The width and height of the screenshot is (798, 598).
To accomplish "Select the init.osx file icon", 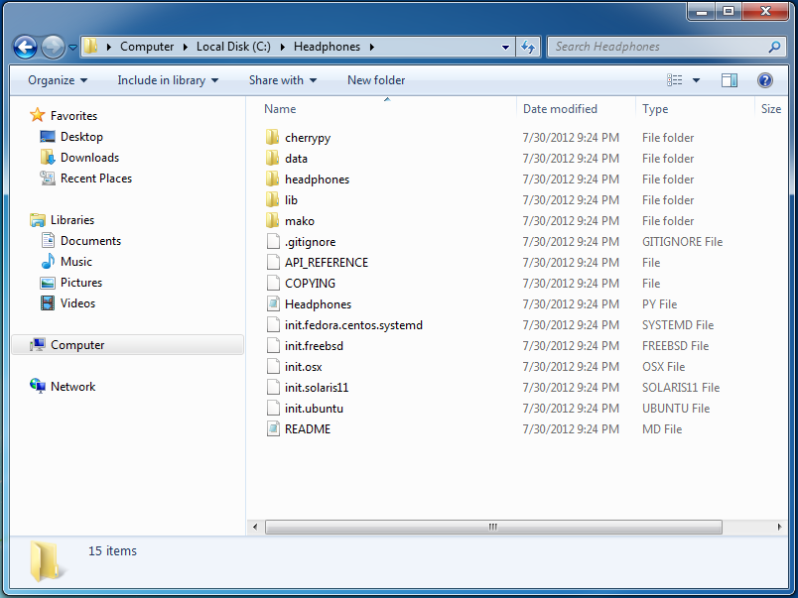I will tap(273, 367).
